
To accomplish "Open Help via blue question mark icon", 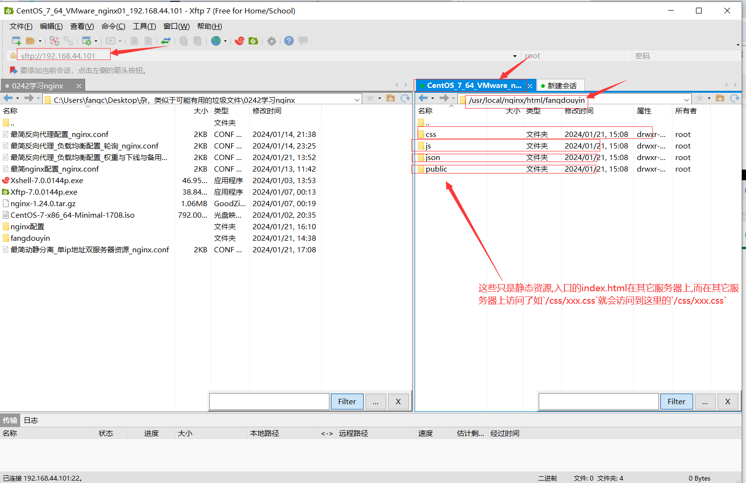I will point(289,41).
